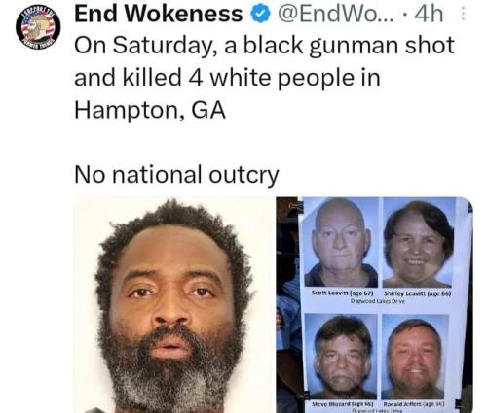This screenshot has height=413, width=487.
Task: Click the 4h timestamp of the tweet
Action: (429, 15)
